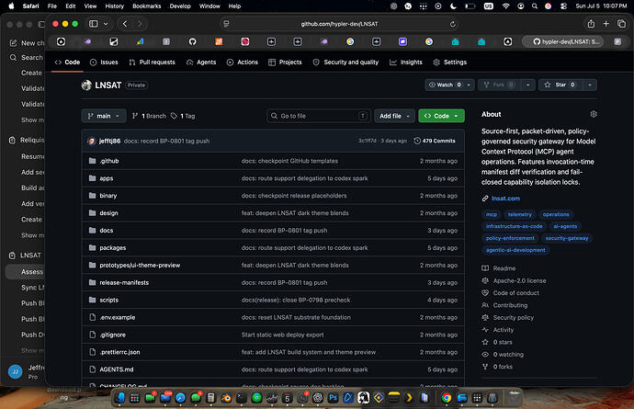This screenshot has height=409, width=634.
Task: Open the design folder
Action: (108, 213)
